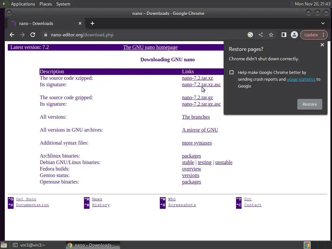The height and width of the screenshot is (249, 332).
Task: Open the Git footer link
Action: coord(248,199)
